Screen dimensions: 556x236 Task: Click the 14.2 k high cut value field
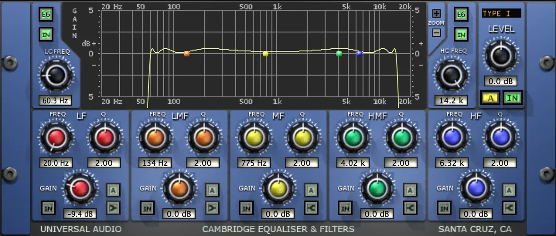tap(451, 101)
